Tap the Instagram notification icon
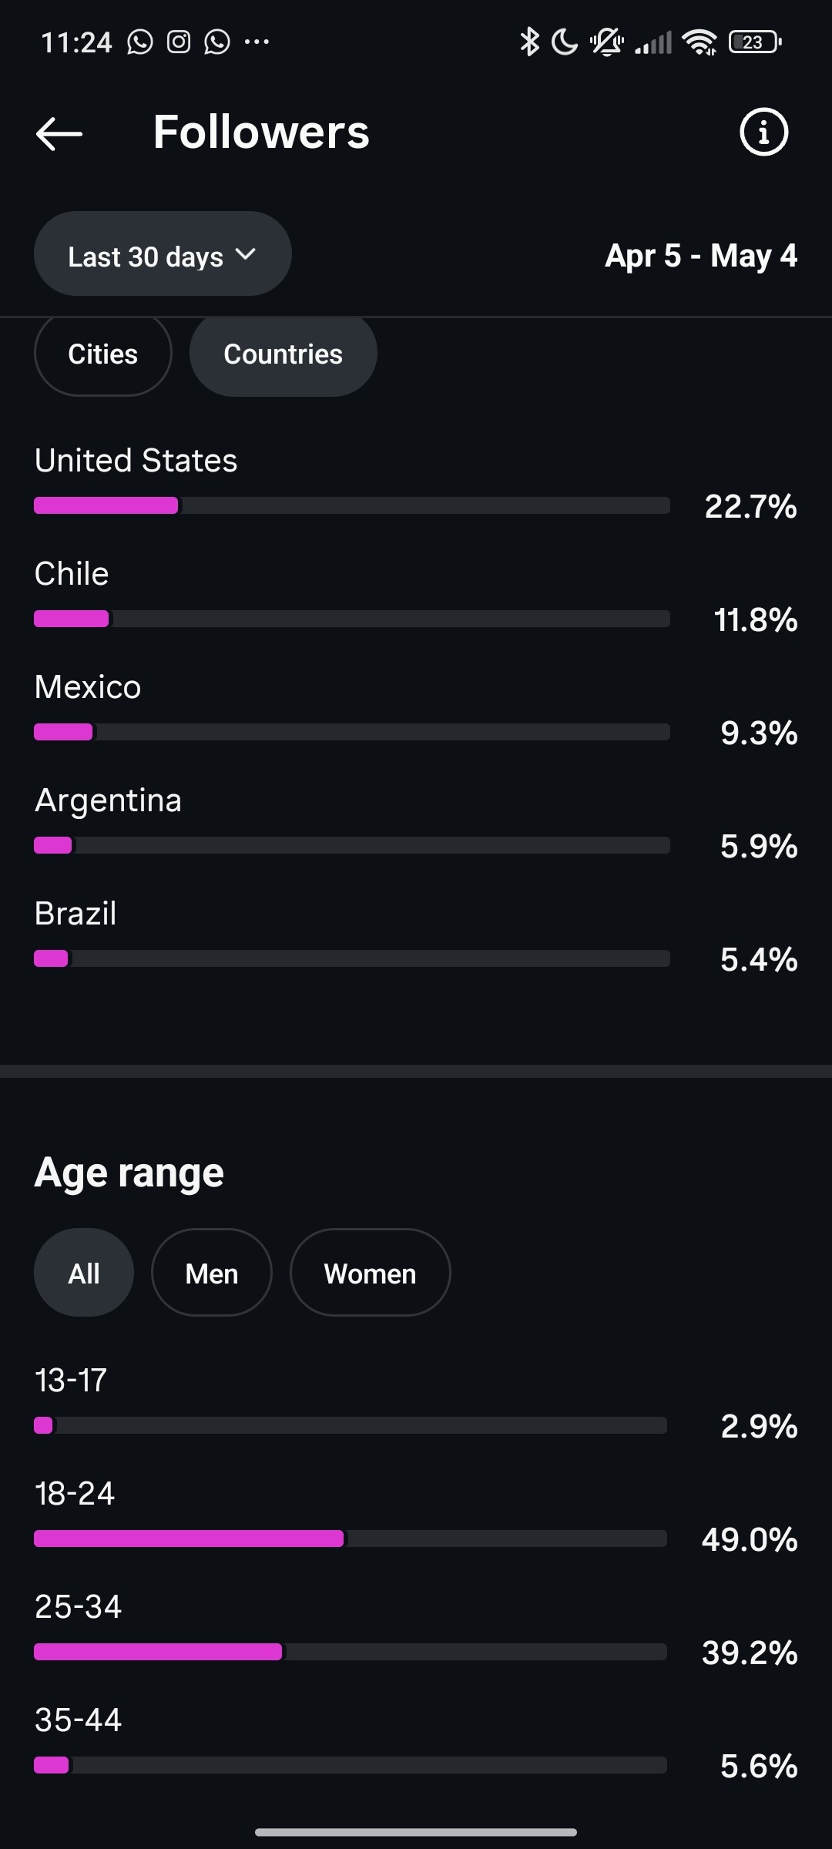The width and height of the screenshot is (832, 1849). coord(179,42)
